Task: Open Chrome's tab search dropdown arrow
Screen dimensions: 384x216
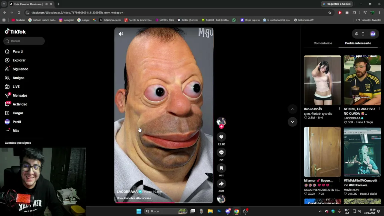Action: point(4,4)
